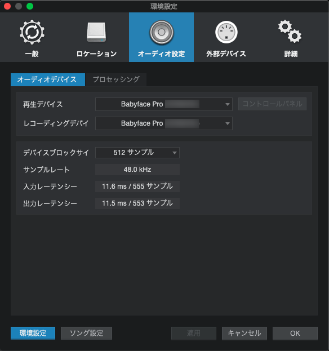Click the green zoom window button
The height and width of the screenshot is (351, 329).
(30, 6)
